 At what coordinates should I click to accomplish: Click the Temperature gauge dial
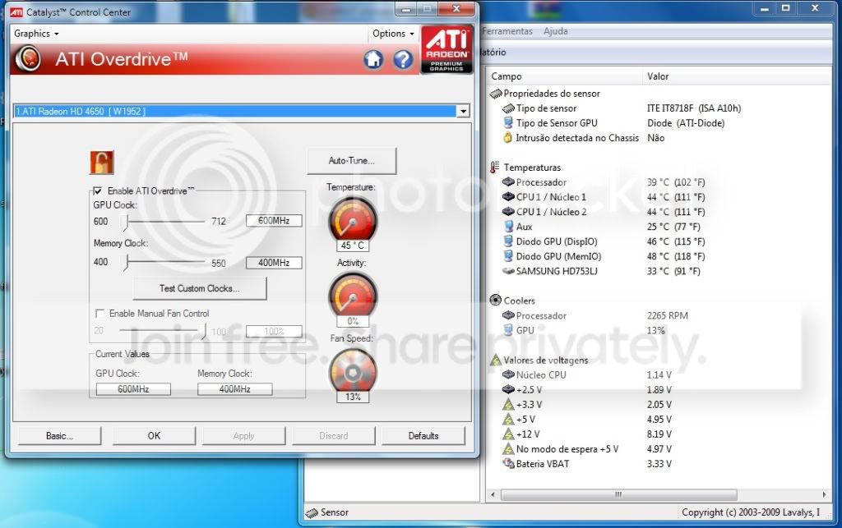[352, 219]
